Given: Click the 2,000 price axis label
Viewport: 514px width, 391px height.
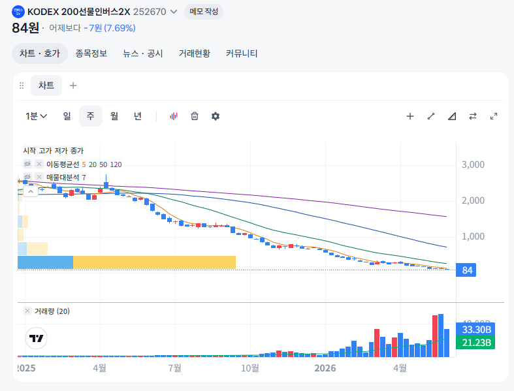Looking at the screenshot, I should [473, 200].
